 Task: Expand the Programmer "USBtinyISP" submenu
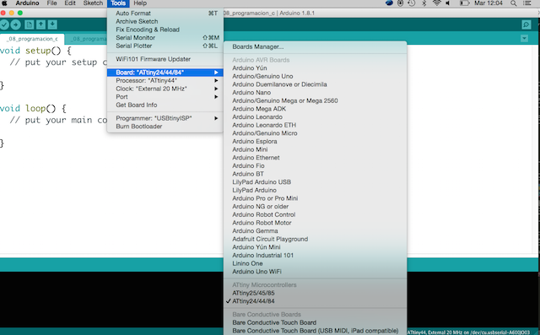click(165, 118)
